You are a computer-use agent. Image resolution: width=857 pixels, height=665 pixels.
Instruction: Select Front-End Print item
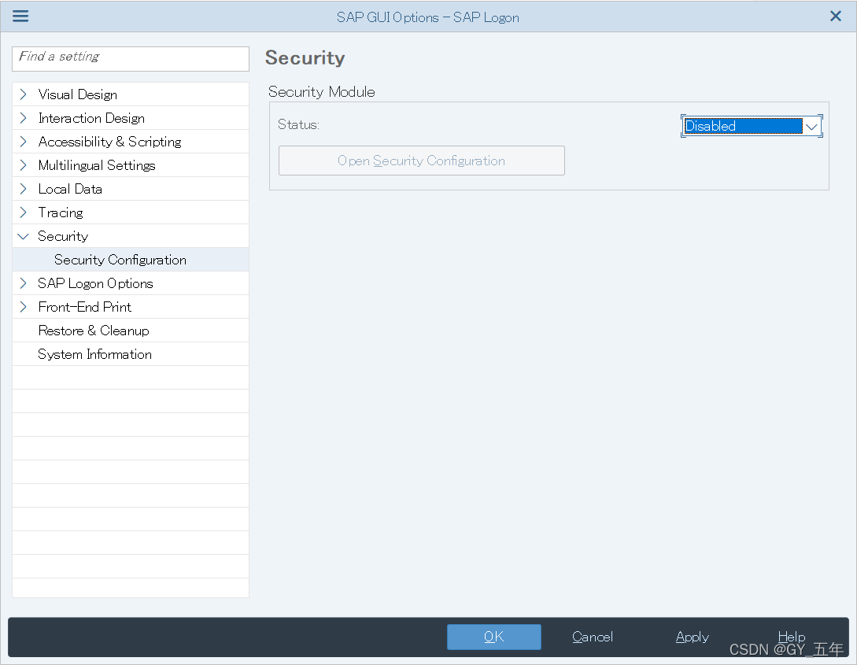85,307
